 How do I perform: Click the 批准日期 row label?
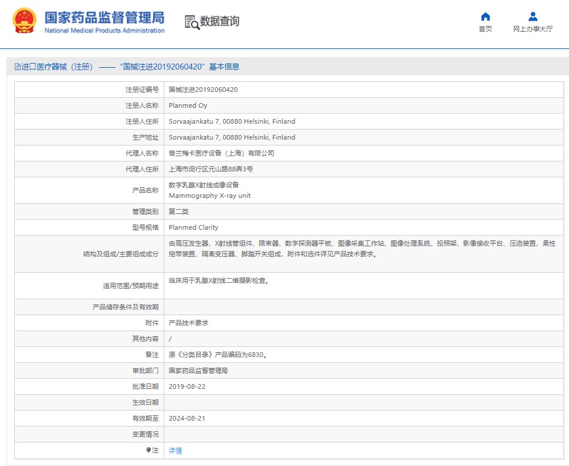(145, 386)
